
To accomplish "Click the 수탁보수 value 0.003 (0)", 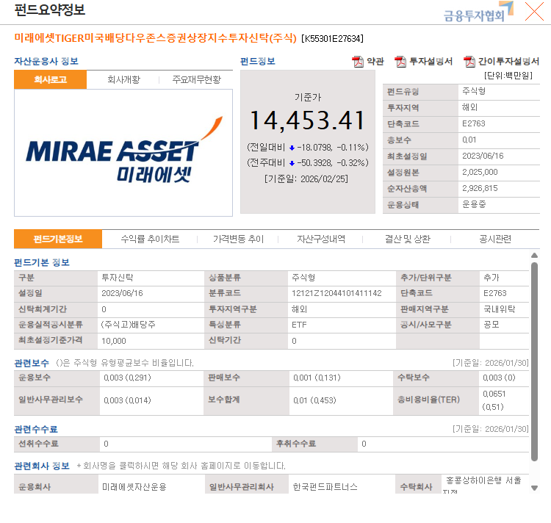I will point(499,378).
